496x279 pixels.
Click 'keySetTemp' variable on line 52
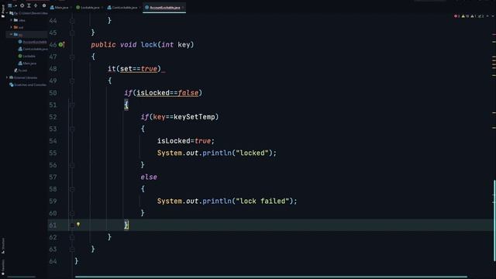pos(195,117)
